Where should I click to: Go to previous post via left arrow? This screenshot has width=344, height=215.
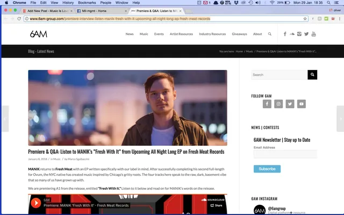(5, 119)
